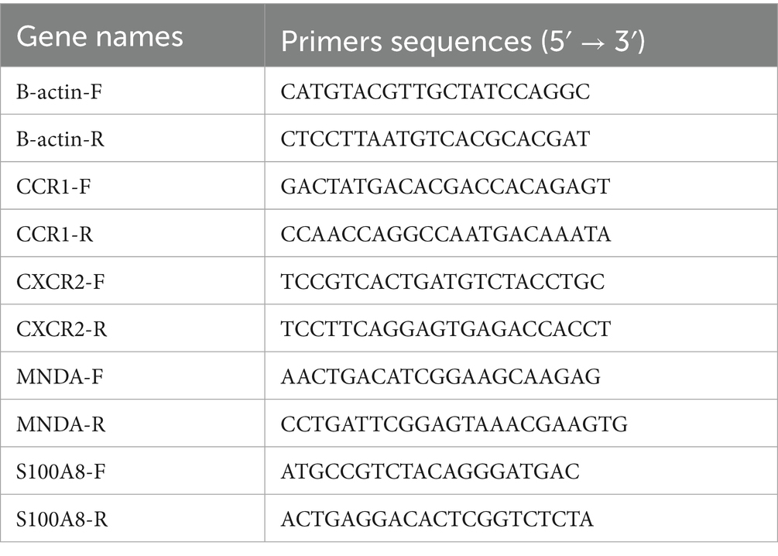Select the sequence GACTATGACACGACCACAGAGT
The width and height of the screenshot is (778, 556).
point(445,186)
